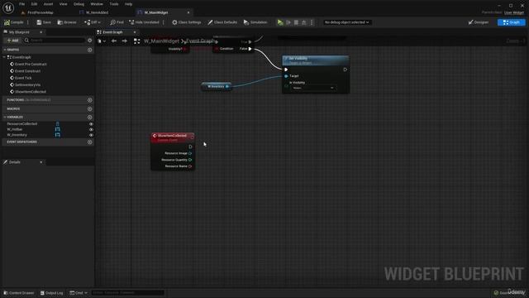Viewport: 529px width, 298px height.
Task: Open the Diff dropdown
Action: 92,22
